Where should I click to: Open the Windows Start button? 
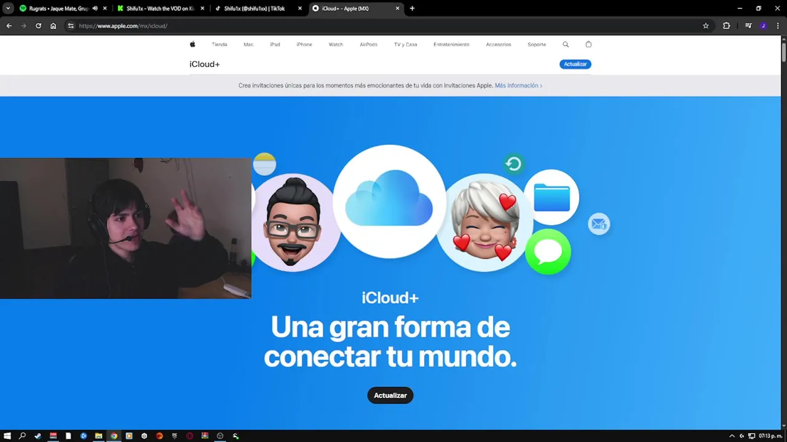click(7, 436)
